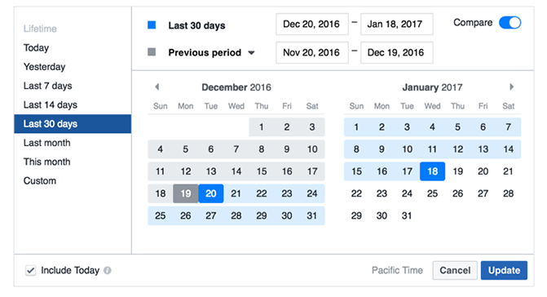The width and height of the screenshot is (547, 297).
Task: Go to previous month using left arrow
Action: [x=157, y=87]
